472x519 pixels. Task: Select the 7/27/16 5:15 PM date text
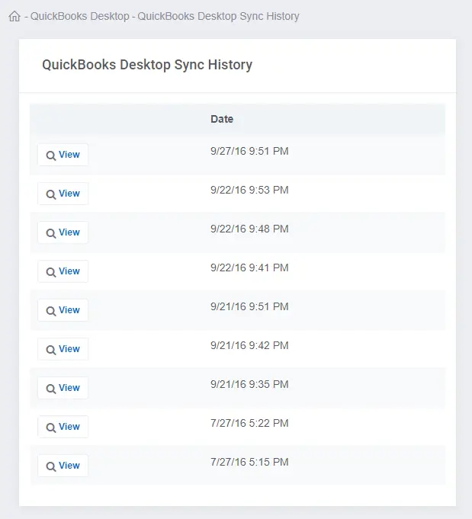249,462
